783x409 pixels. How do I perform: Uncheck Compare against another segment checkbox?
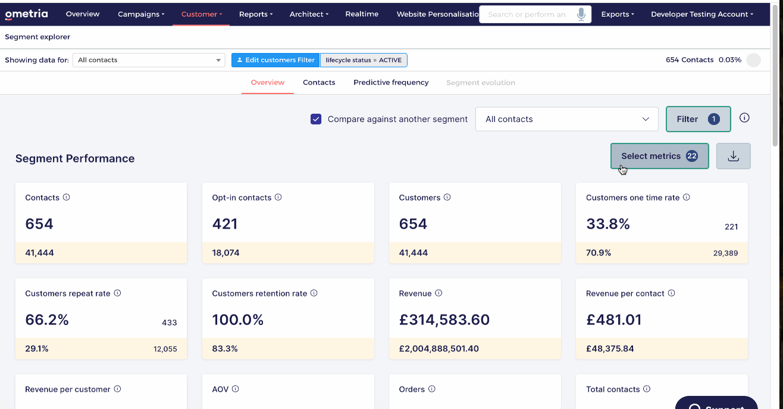(316, 119)
